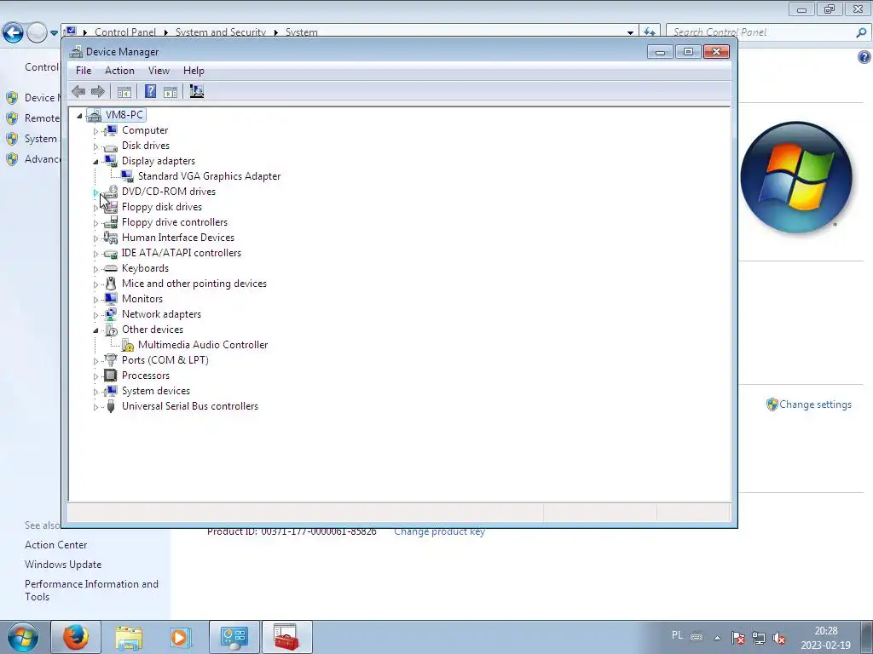Viewport: 873px width, 654px height.
Task: Click the Control Panel help question icon
Action: tap(864, 57)
